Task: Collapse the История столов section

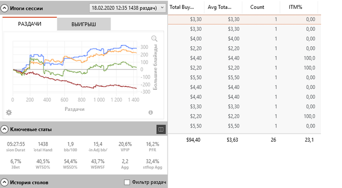Action: (x=4, y=182)
